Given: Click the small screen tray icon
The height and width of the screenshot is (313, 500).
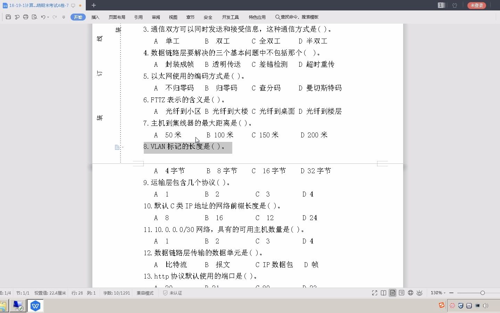Looking at the screenshot, I should click(x=477, y=306).
